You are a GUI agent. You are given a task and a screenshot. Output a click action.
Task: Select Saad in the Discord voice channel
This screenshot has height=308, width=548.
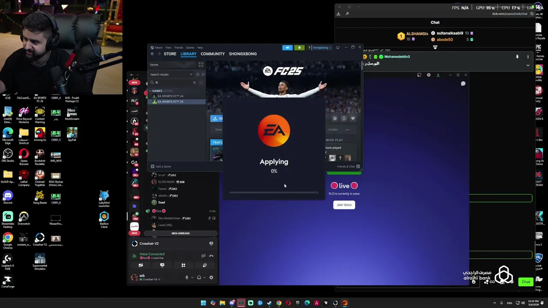click(161, 202)
